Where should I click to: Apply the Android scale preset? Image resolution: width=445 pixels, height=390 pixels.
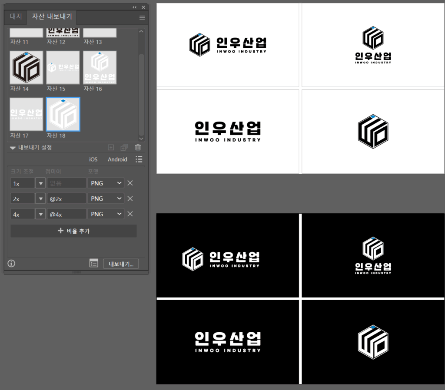(117, 159)
